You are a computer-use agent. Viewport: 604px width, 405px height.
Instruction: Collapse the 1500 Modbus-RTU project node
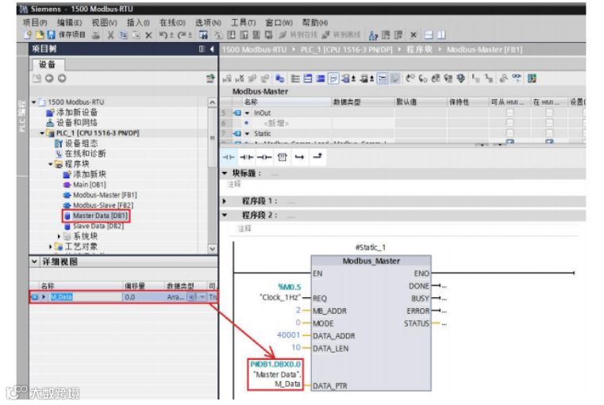coord(33,102)
